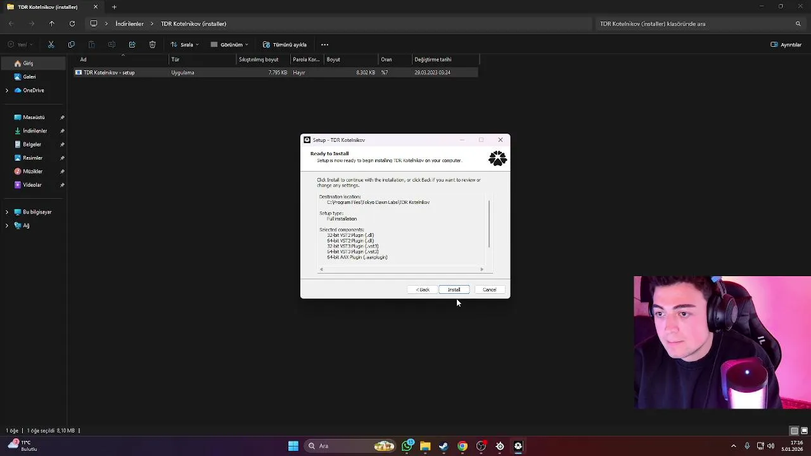Open İndirilenler in the sidebar
Screen dimensions: 811x456
click(x=34, y=131)
